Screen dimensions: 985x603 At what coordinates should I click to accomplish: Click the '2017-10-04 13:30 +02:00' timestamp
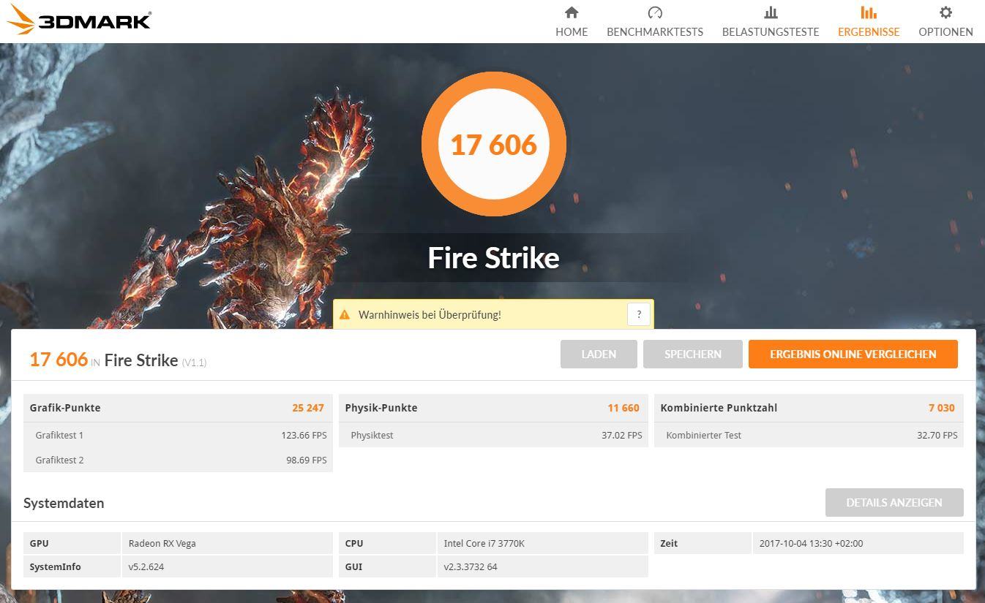coord(811,543)
